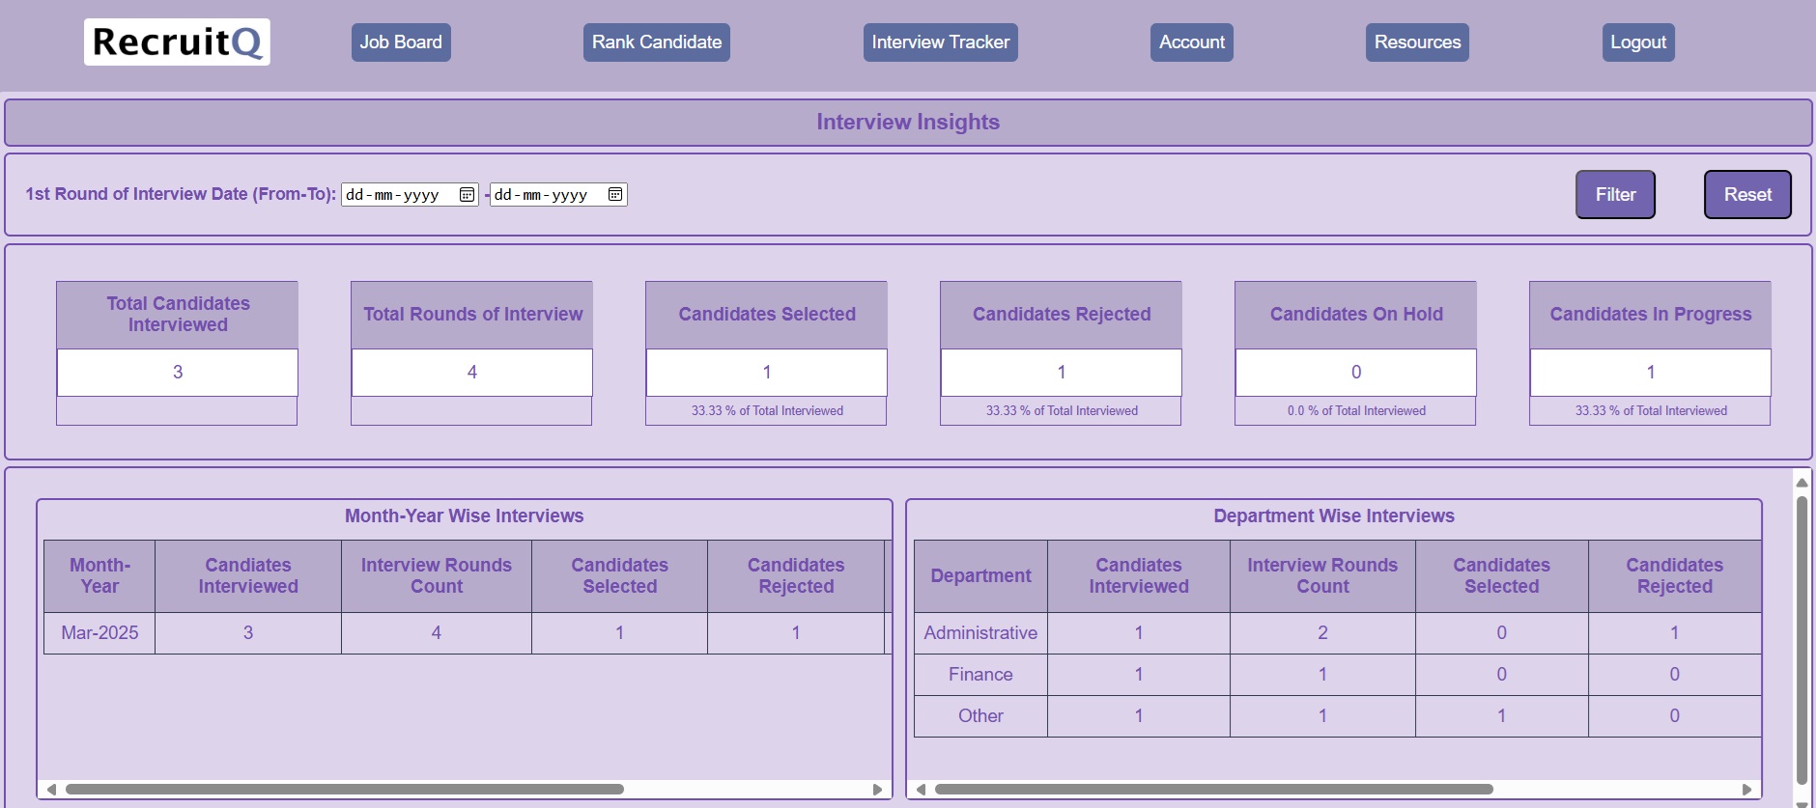The height and width of the screenshot is (808, 1816).
Task: Select Other department row
Action: point(1338,716)
